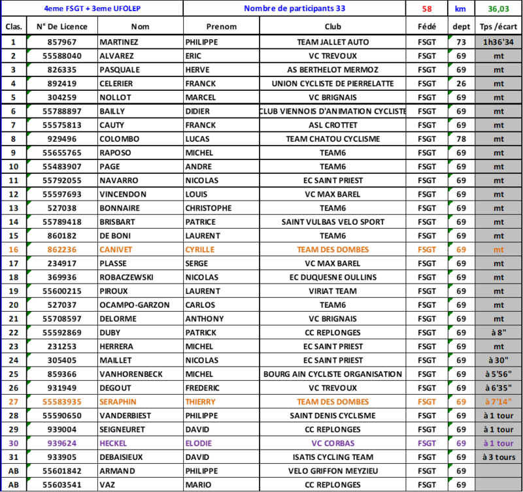Select the 'Fédé' column header
The height and width of the screenshot is (492, 523).
(x=427, y=26)
